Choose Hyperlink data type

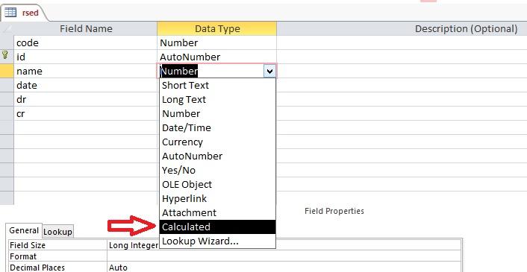tap(217, 198)
